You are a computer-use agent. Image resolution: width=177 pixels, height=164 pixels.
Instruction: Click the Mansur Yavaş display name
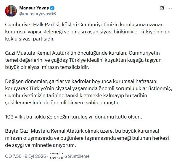click(x=34, y=8)
